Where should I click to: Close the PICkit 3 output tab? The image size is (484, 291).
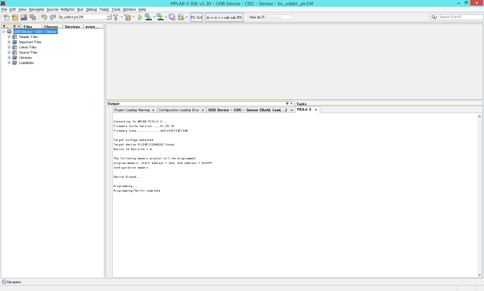coord(316,109)
